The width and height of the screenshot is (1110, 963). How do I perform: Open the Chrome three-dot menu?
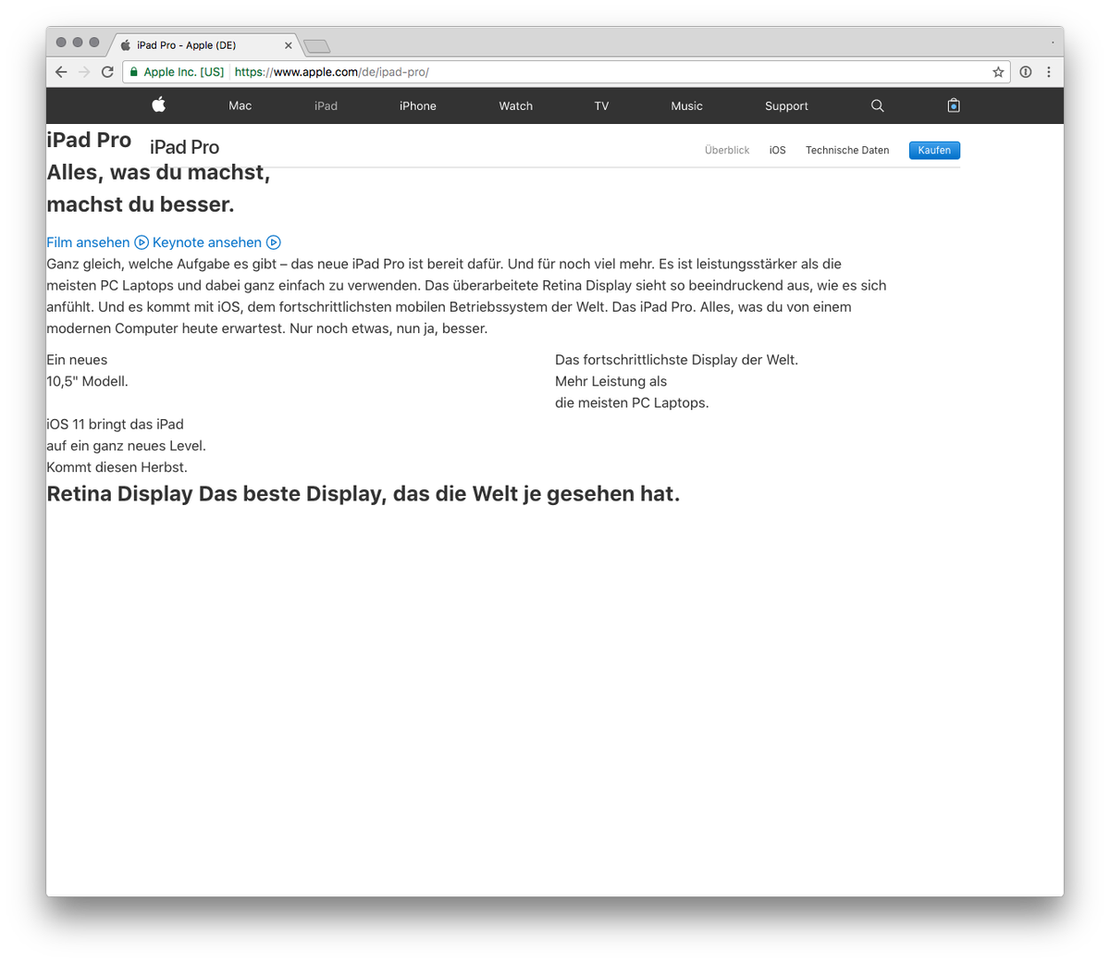pyautogui.click(x=1049, y=72)
